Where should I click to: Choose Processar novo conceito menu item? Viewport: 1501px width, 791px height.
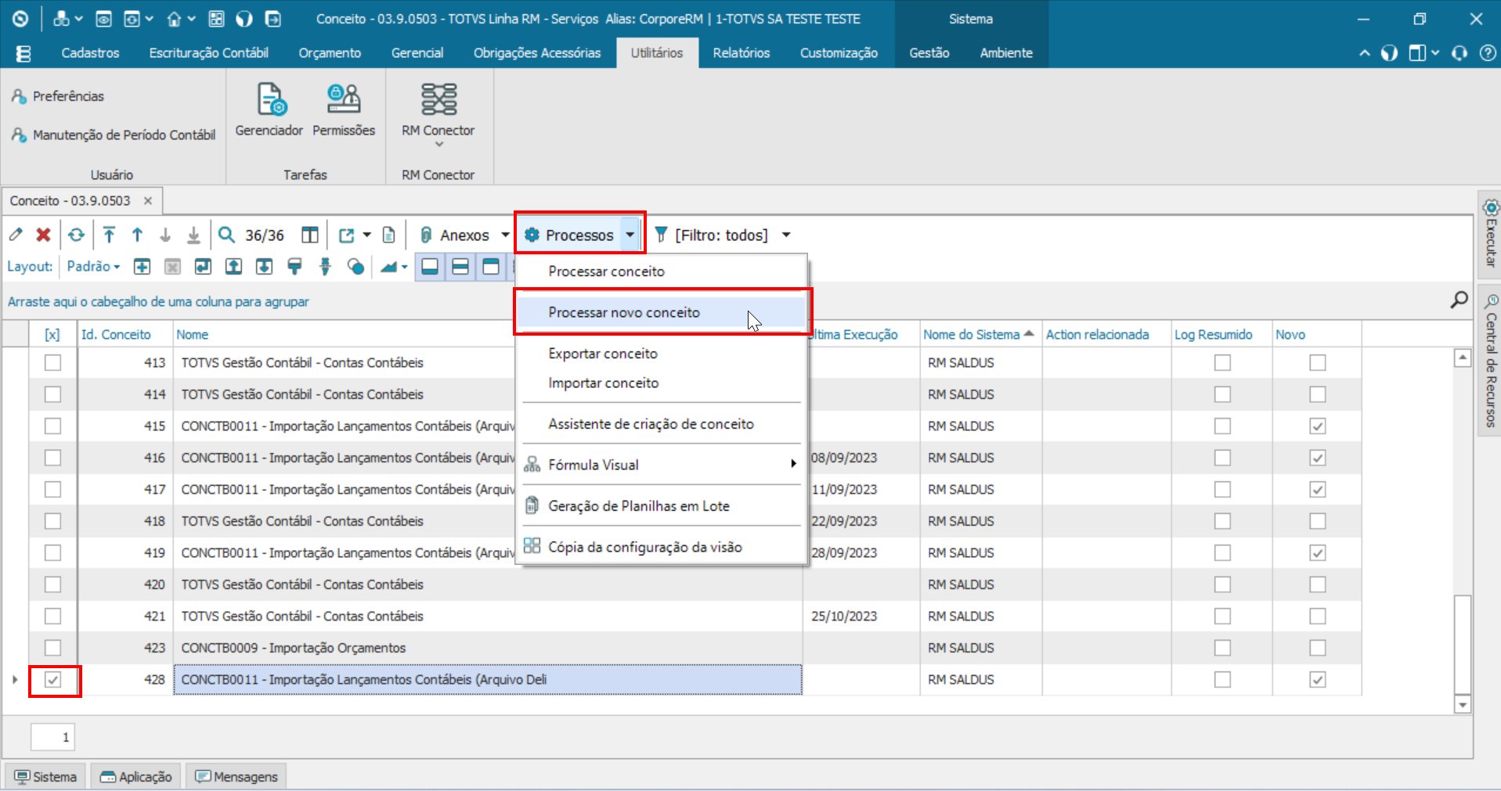coord(662,312)
